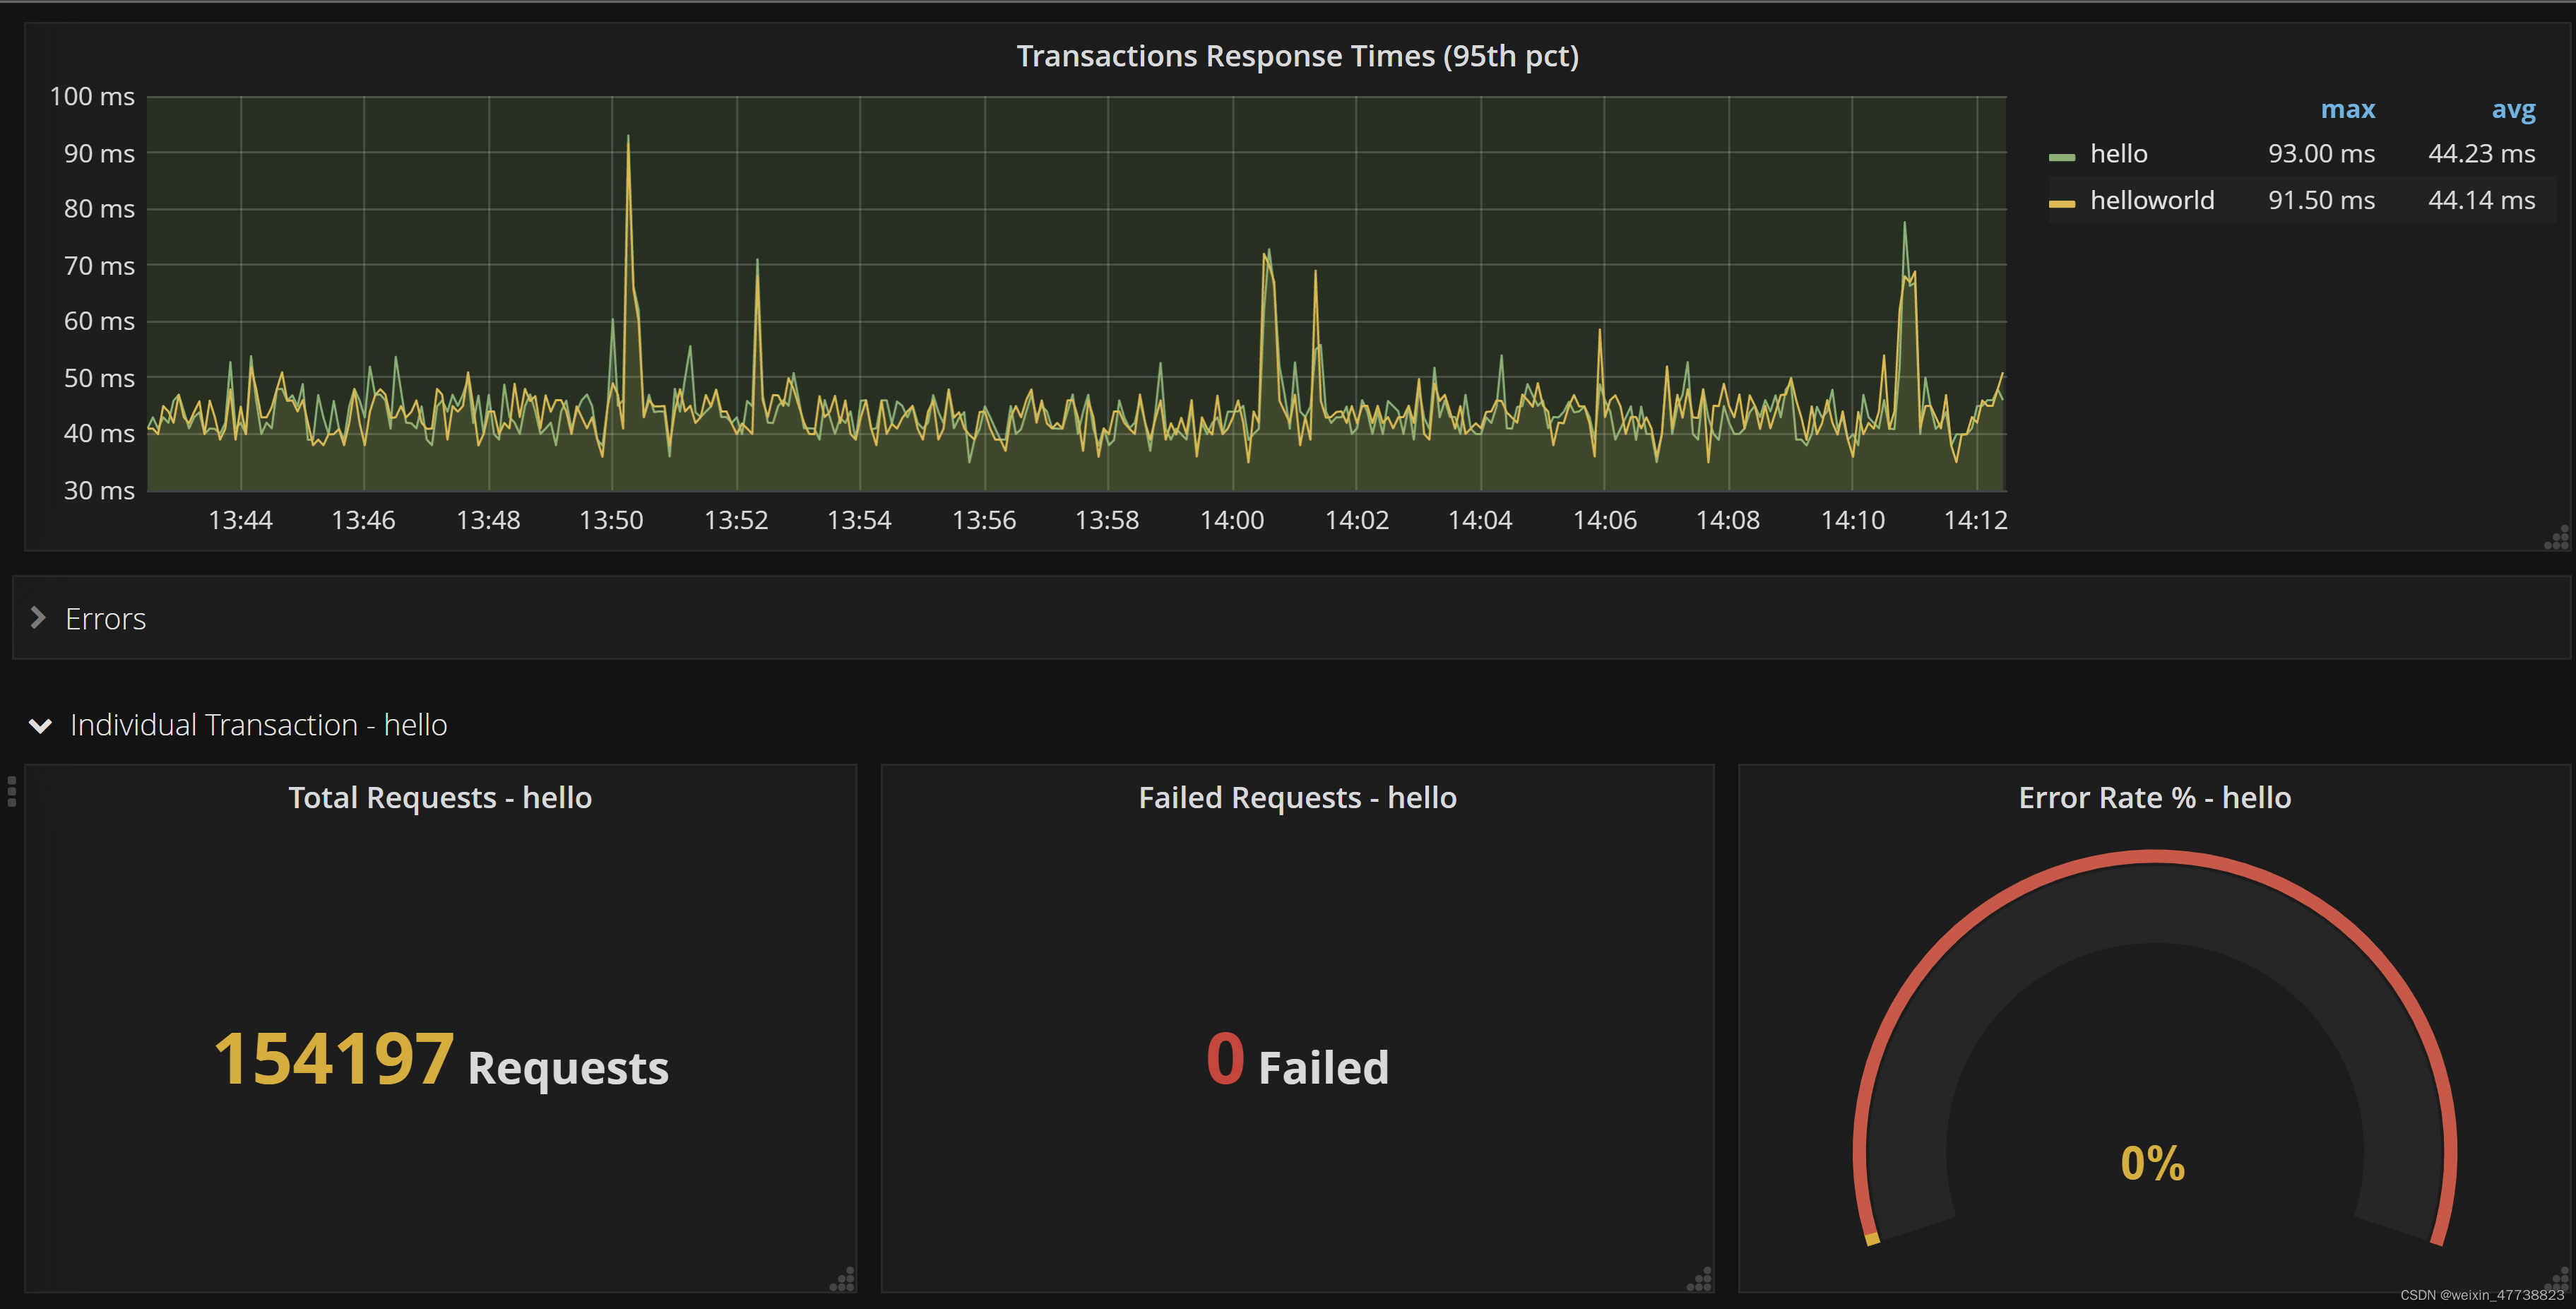Sort legend by avg column
This screenshot has width=2576, height=1309.
pos(2513,110)
